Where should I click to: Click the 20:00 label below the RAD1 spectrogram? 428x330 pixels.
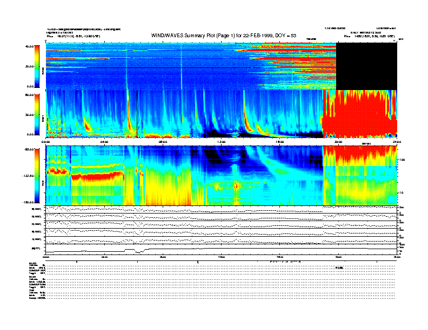338,142
